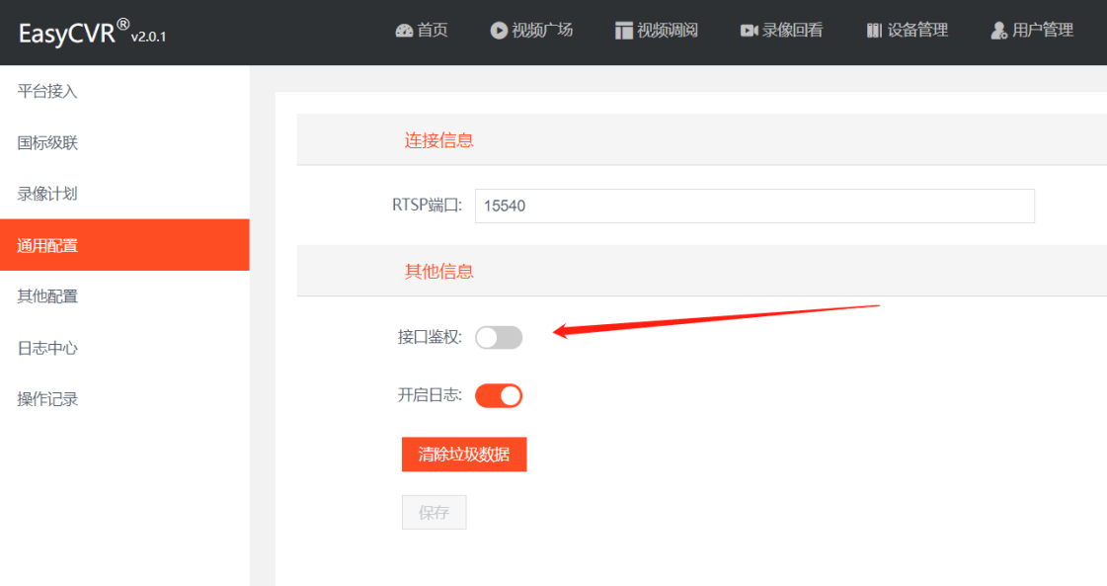Click the 保存 button

point(434,513)
